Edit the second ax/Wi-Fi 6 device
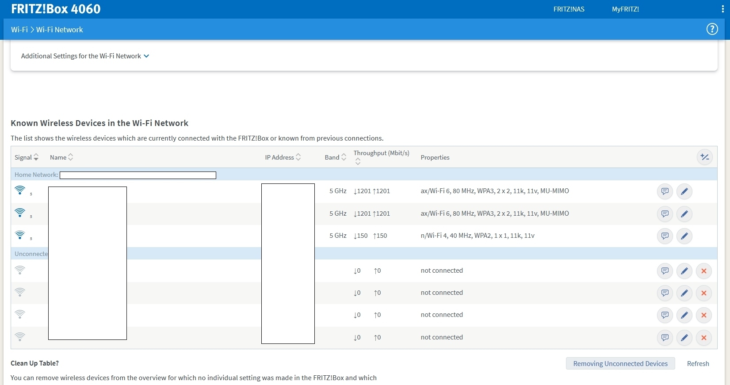 point(684,214)
